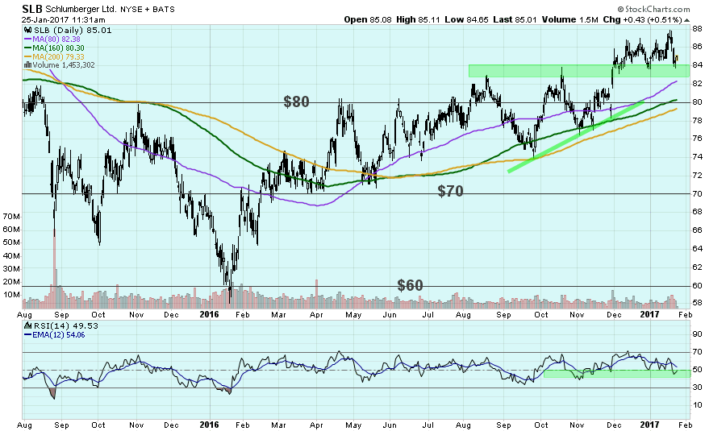Viewport: 705px width, 431px height.
Task: Click the $70 price level annotation
Action: coord(451,191)
